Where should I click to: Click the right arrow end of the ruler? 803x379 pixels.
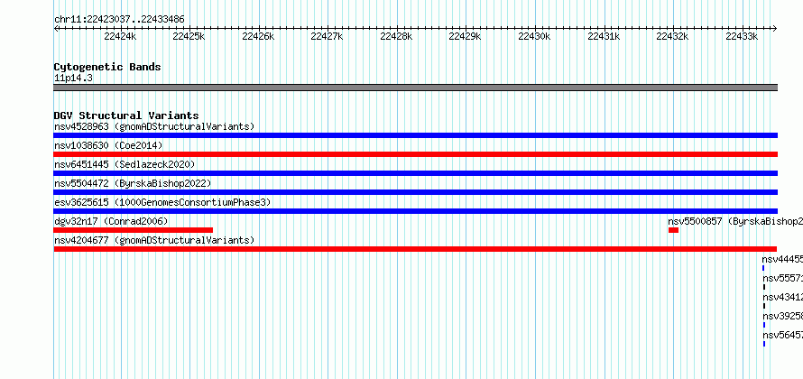tap(775, 29)
